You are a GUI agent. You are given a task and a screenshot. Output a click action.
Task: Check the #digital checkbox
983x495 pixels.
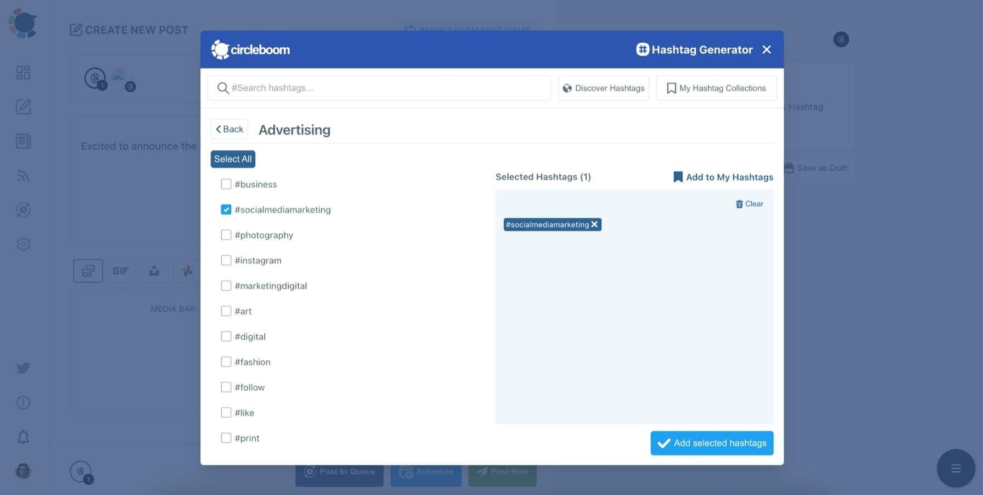click(x=226, y=336)
